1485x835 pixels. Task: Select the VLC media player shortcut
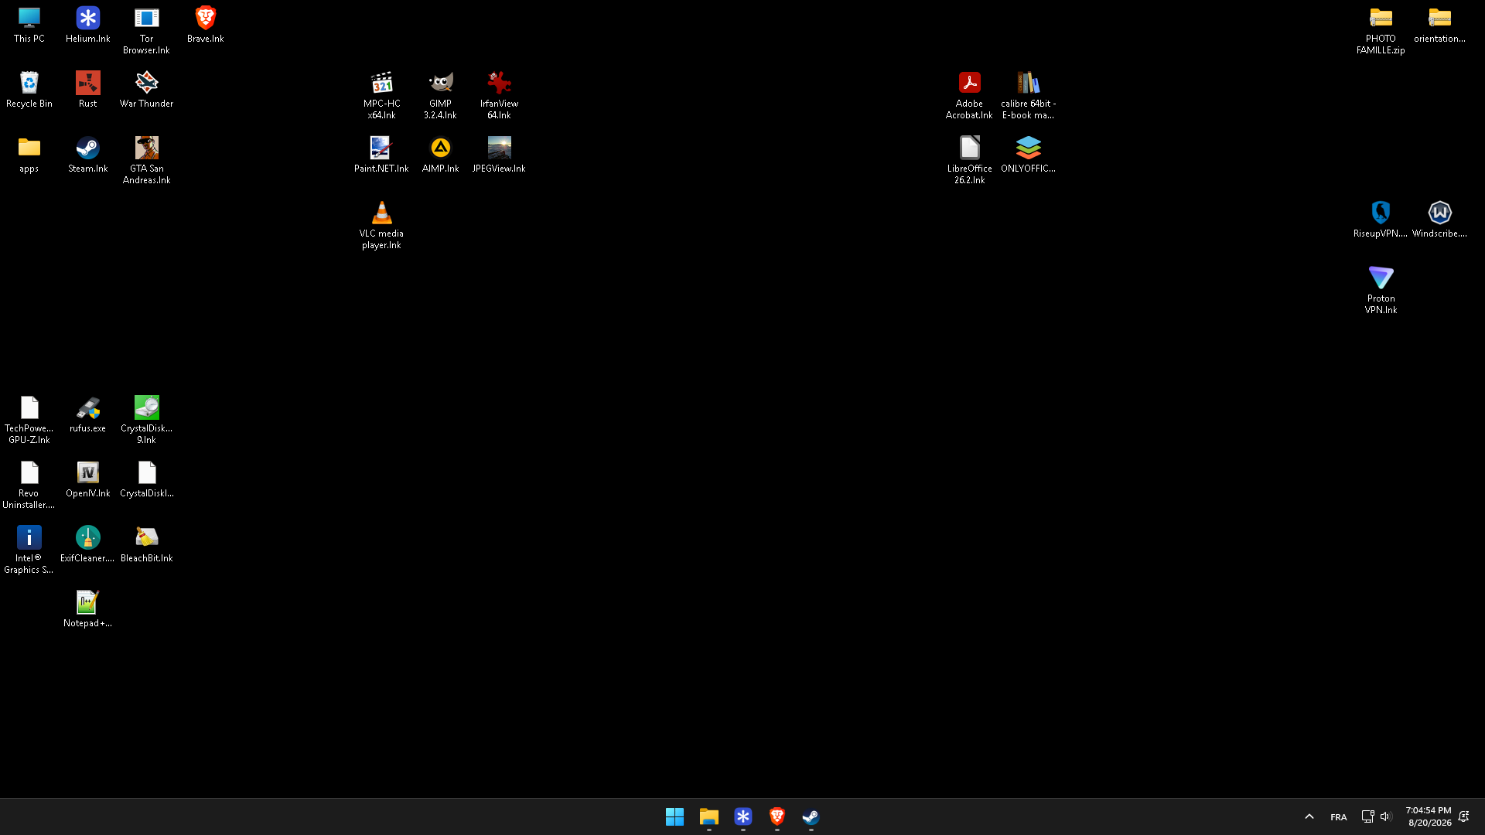[x=381, y=226]
